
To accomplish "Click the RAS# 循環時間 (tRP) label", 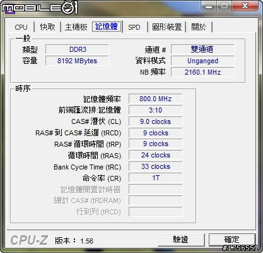I will [88, 144].
